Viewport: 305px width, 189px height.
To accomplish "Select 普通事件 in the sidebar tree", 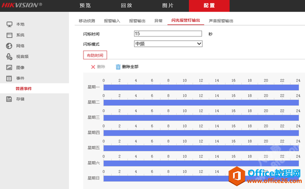I will point(23,88).
